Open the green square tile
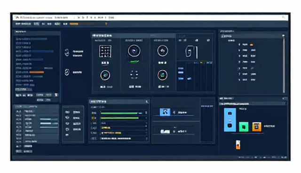This screenshot has height=173, width=301. [x=244, y=127]
